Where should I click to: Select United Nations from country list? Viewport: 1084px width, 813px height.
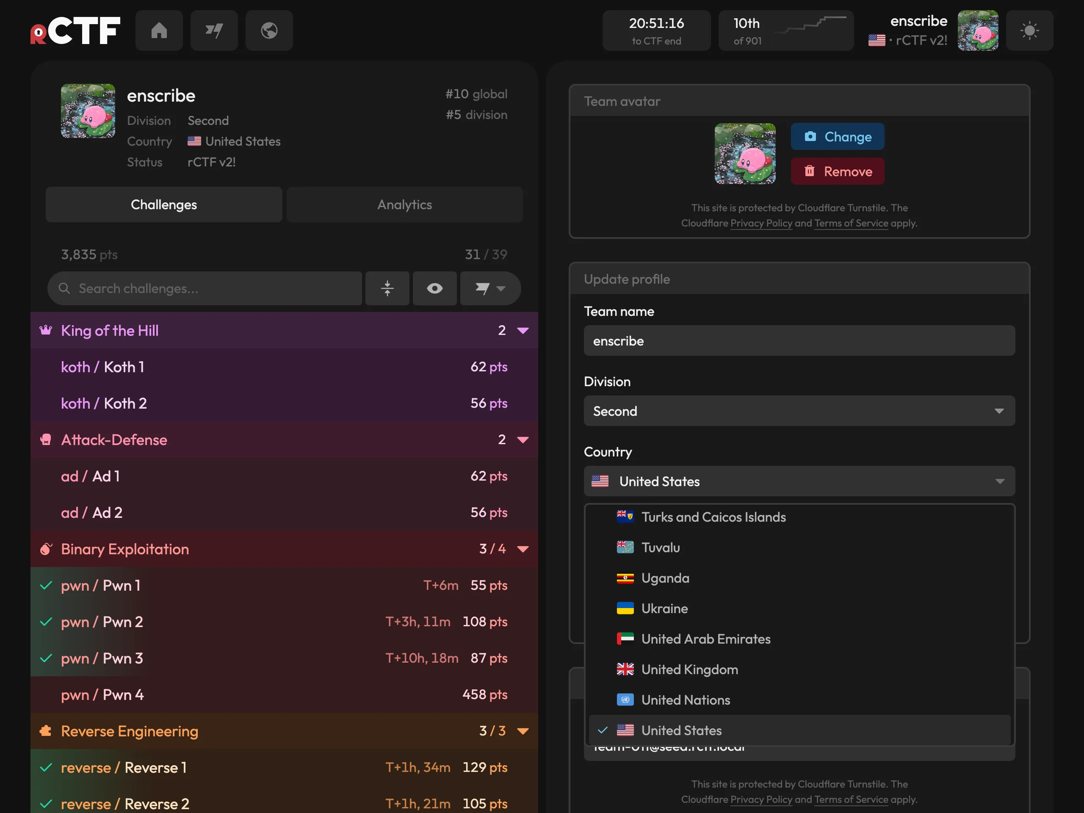(799, 700)
